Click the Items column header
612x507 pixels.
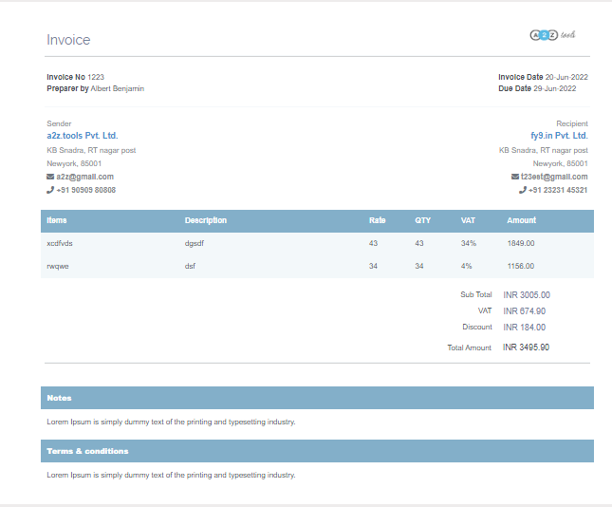(x=57, y=220)
